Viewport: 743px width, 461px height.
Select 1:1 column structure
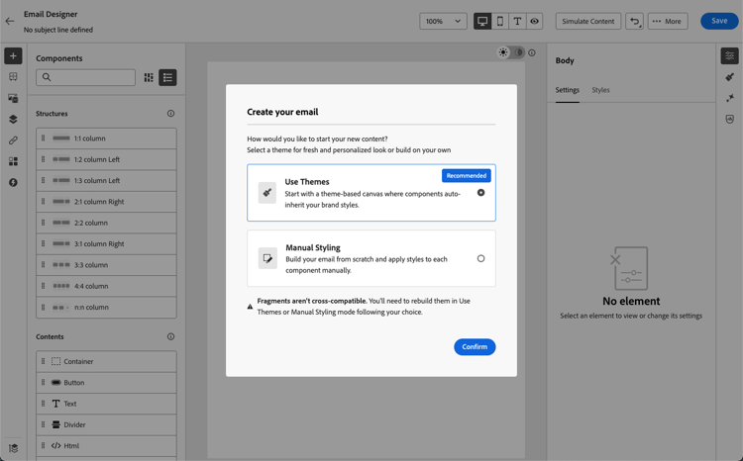106,138
